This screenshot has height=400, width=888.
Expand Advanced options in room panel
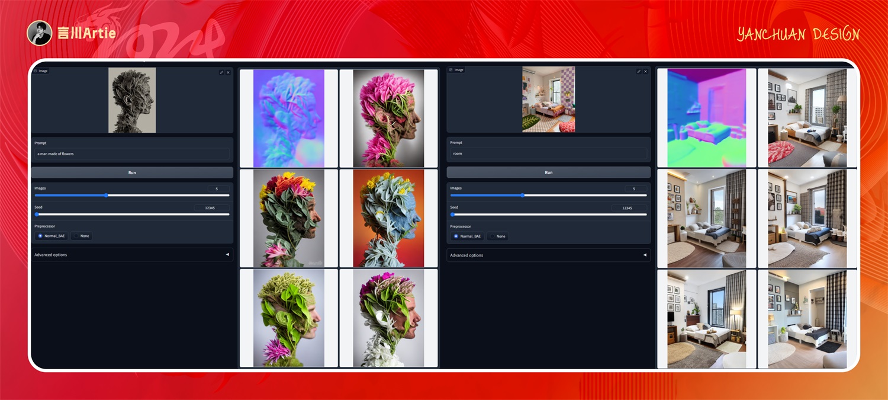548,255
